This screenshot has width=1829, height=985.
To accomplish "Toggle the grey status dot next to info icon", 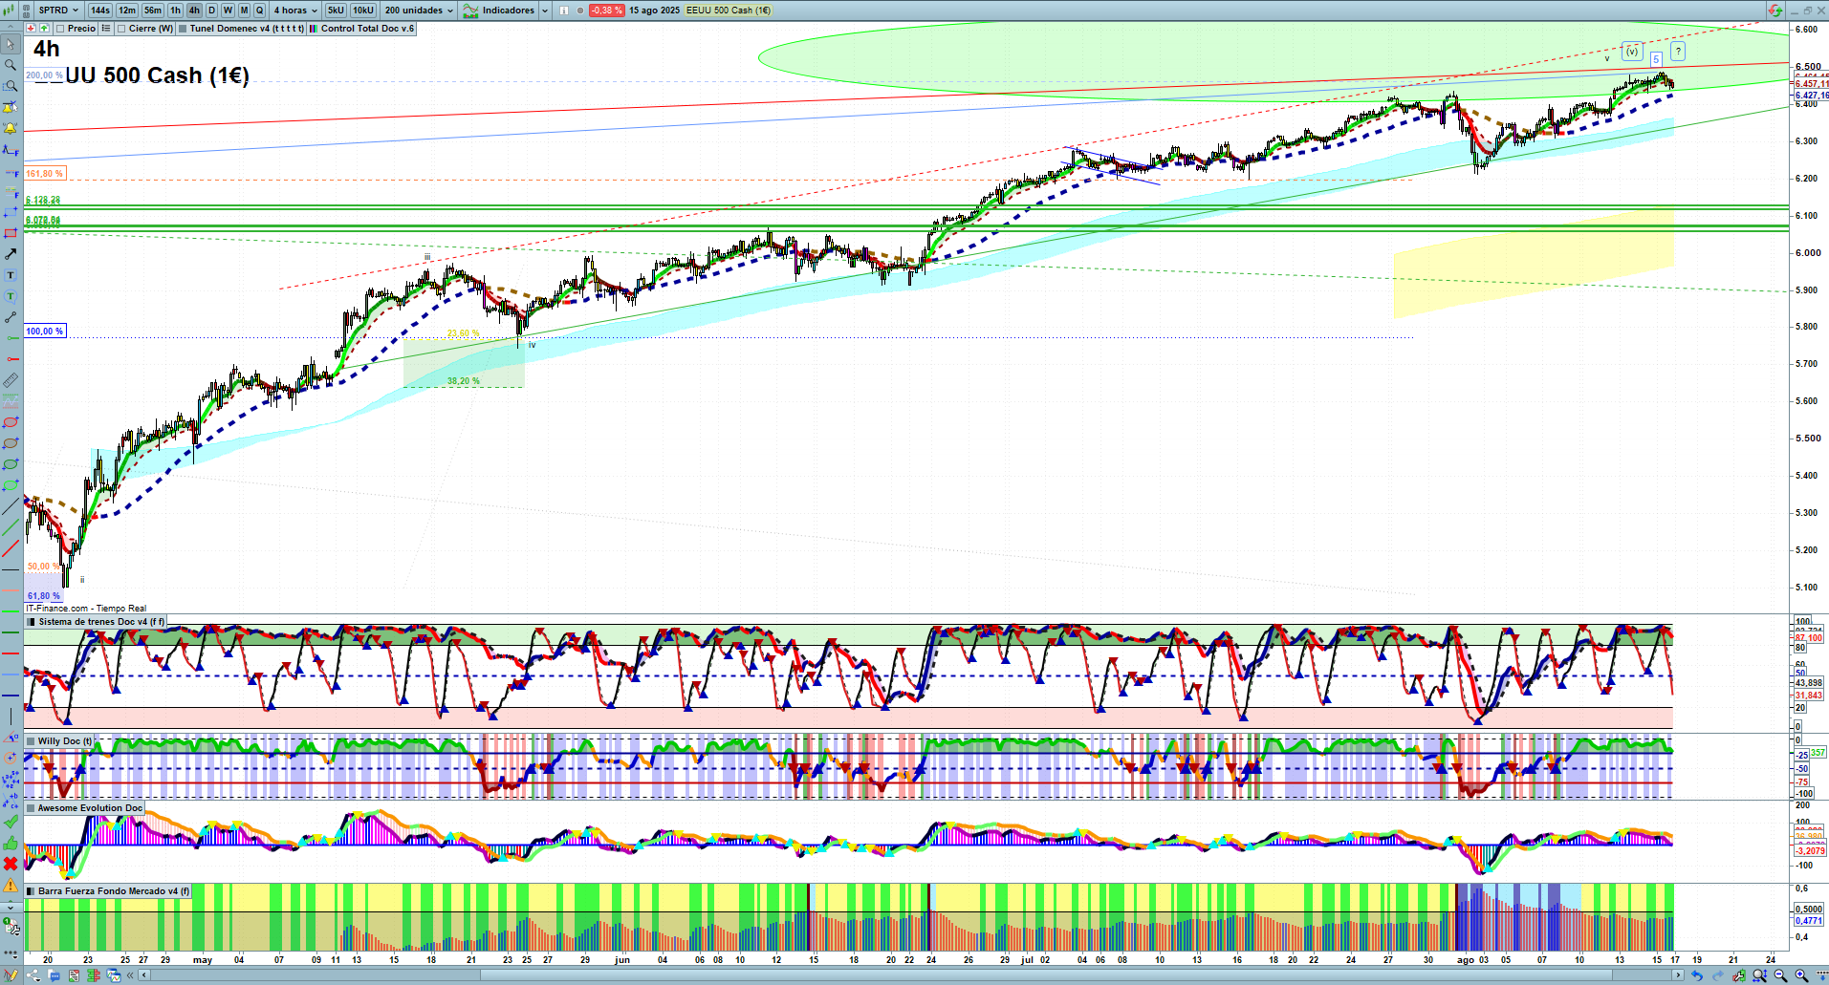I will (x=580, y=11).
